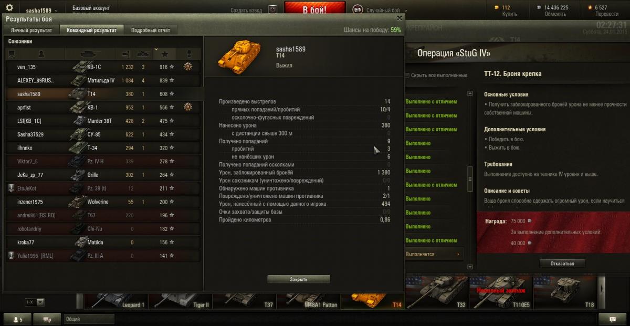Sort allies by the player name column icon

coord(41,54)
